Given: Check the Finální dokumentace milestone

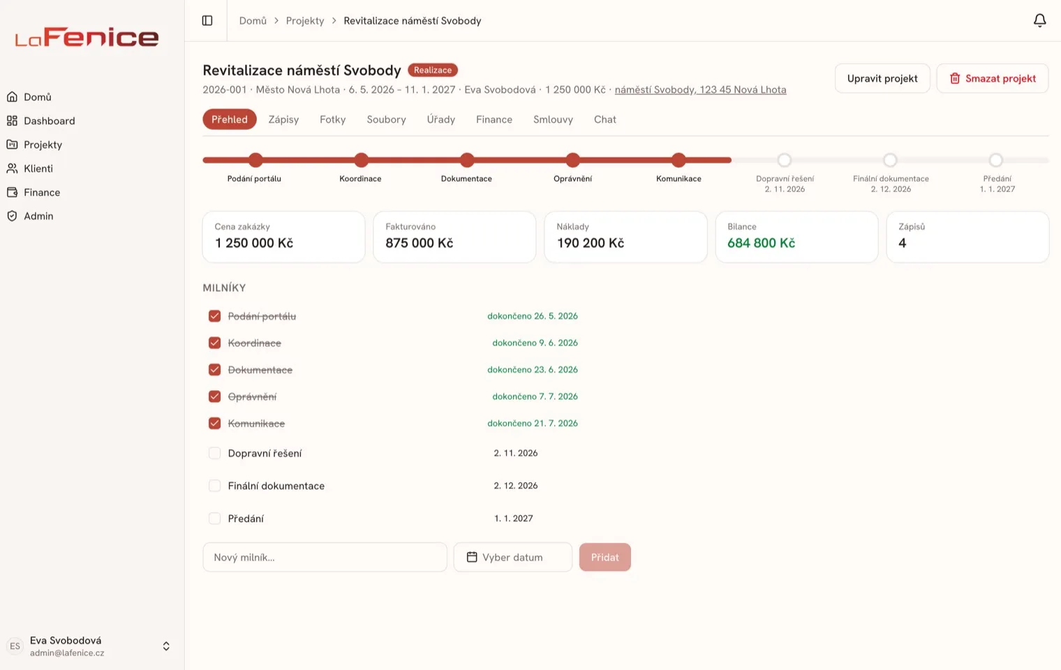Looking at the screenshot, I should pos(214,486).
